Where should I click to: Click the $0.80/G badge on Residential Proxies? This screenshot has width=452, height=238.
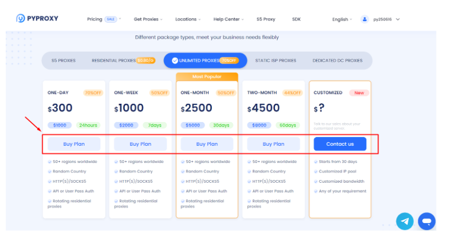(146, 60)
